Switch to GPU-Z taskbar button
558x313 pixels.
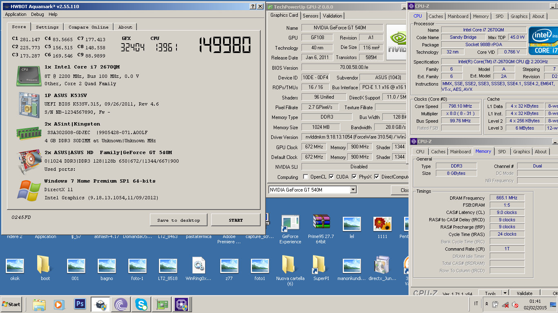click(x=162, y=304)
